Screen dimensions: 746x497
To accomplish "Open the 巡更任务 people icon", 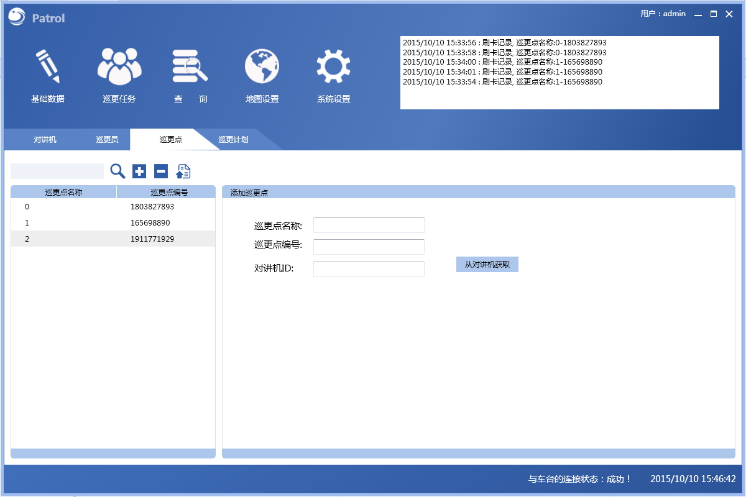I will click(x=119, y=67).
